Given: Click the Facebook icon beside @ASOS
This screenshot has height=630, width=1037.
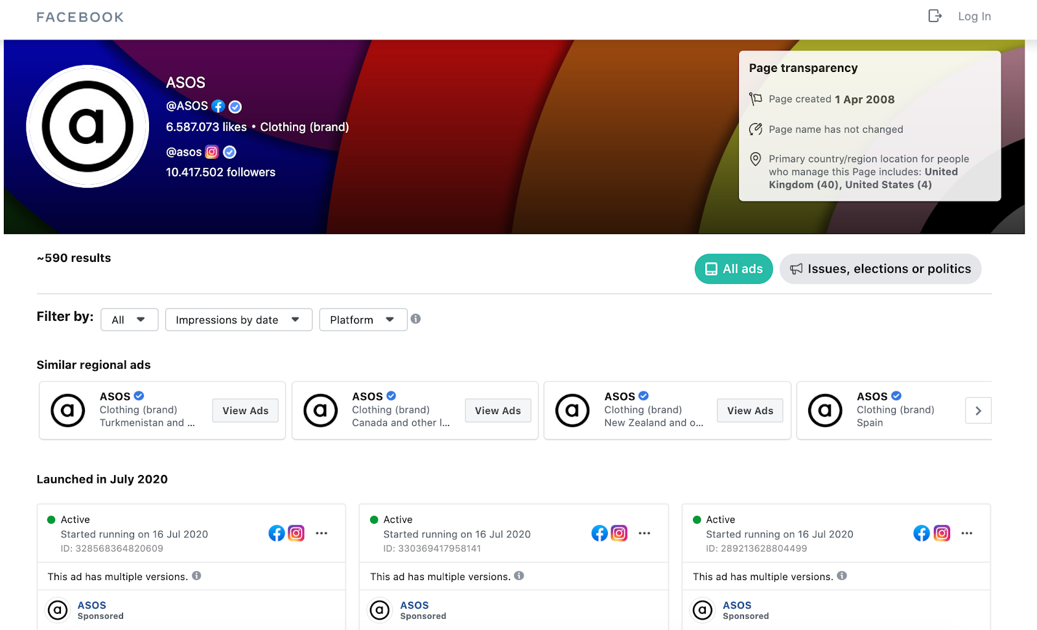Looking at the screenshot, I should [218, 106].
